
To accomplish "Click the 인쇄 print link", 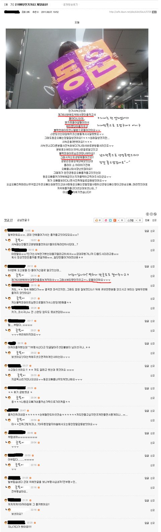I will 147,220.
